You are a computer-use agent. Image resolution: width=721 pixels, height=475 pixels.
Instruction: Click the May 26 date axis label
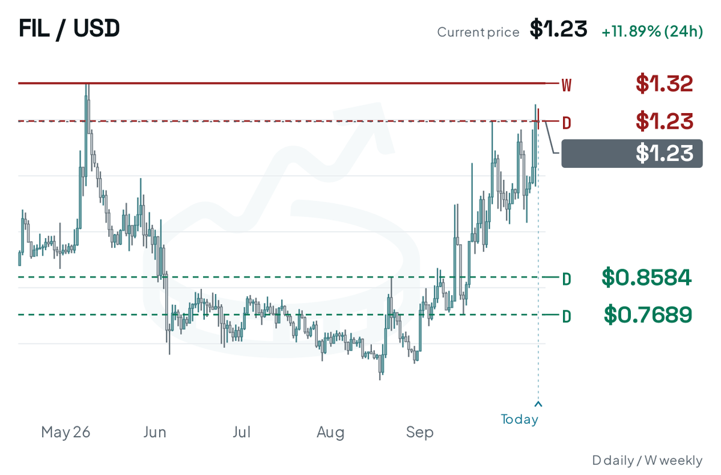tap(65, 432)
